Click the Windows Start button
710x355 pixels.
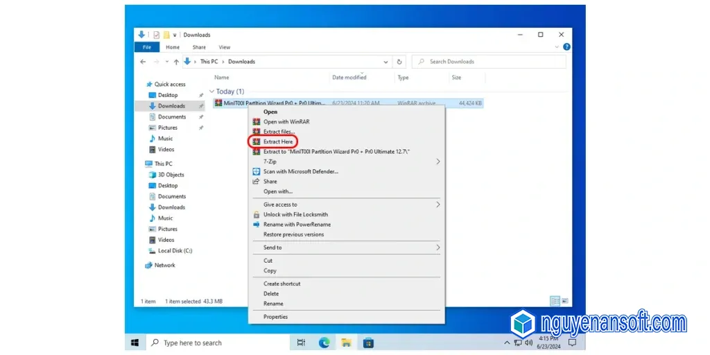point(135,343)
